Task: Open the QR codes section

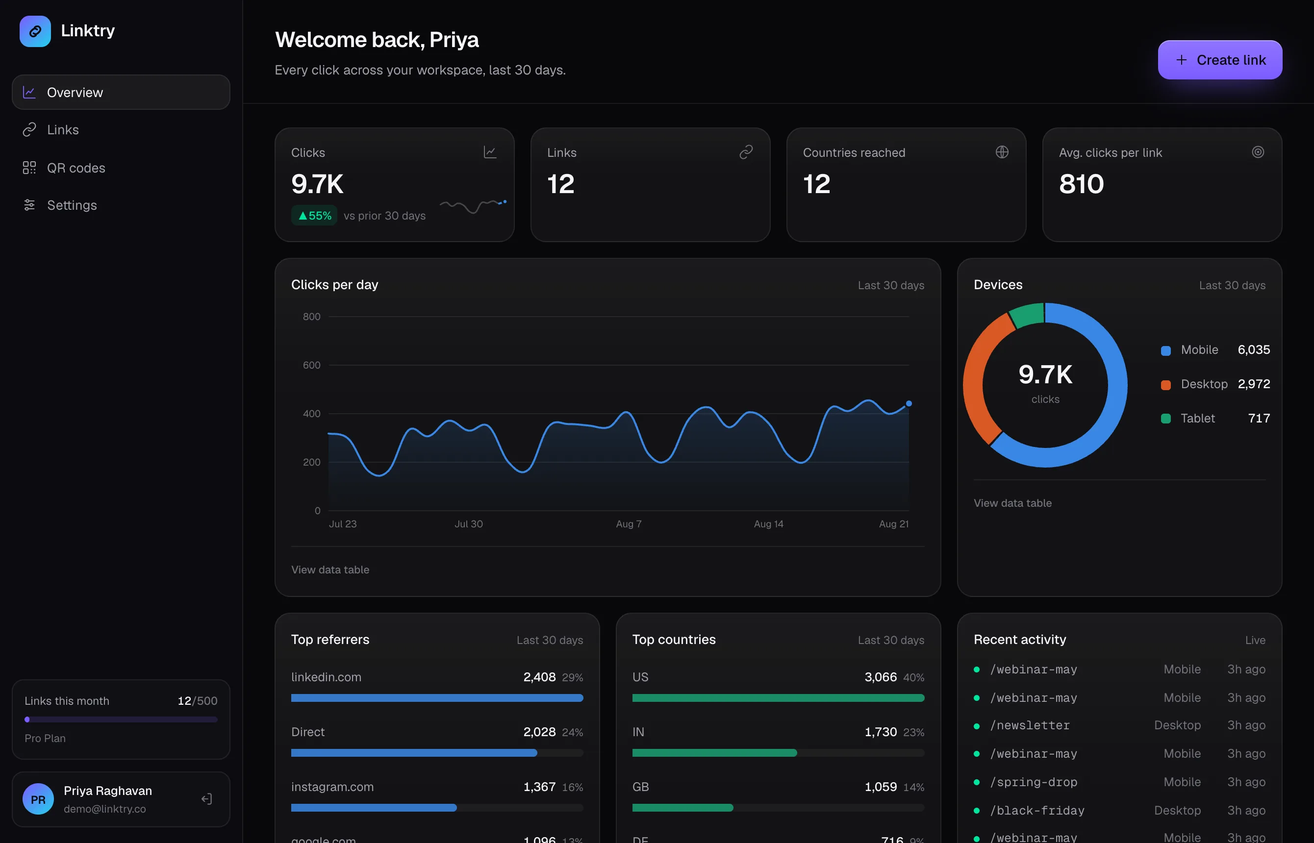Action: pos(121,168)
